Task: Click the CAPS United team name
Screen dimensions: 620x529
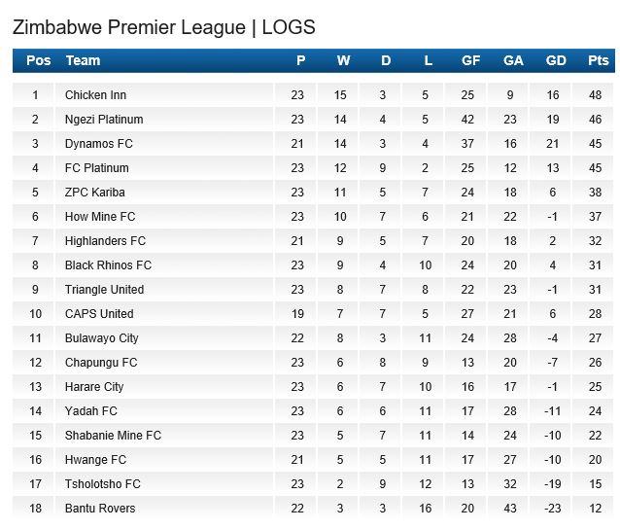Action: (99, 314)
